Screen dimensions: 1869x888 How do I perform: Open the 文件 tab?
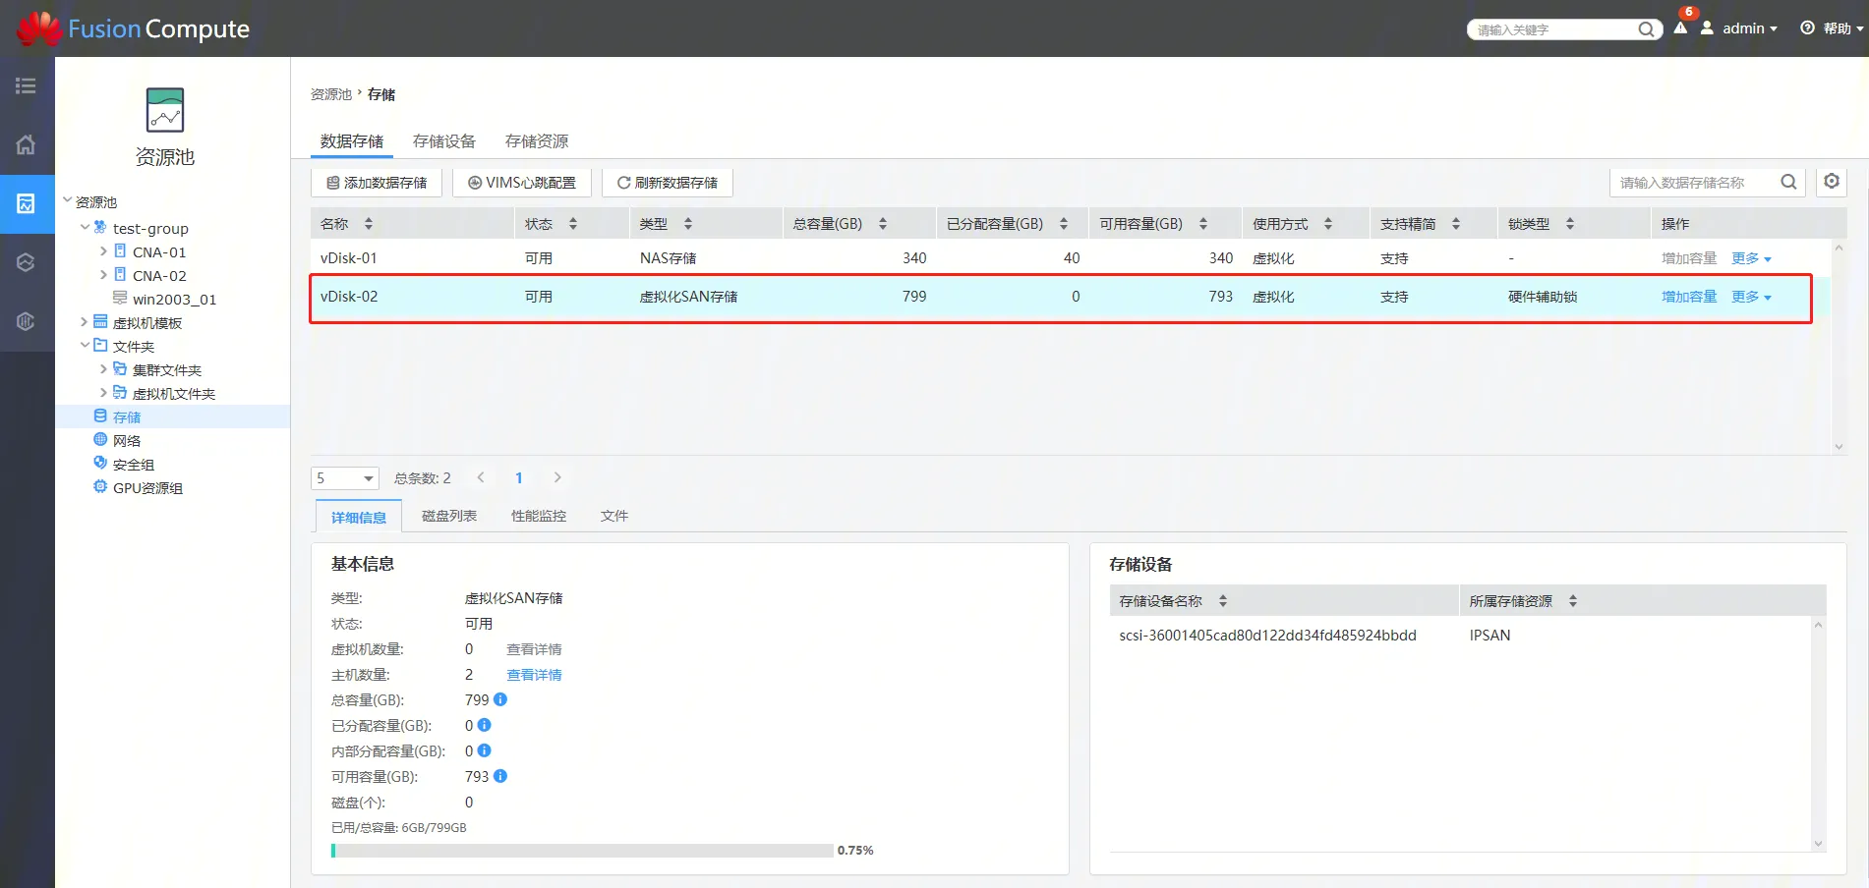tap(614, 516)
